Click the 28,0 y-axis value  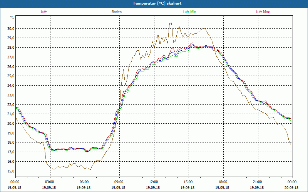11,48
